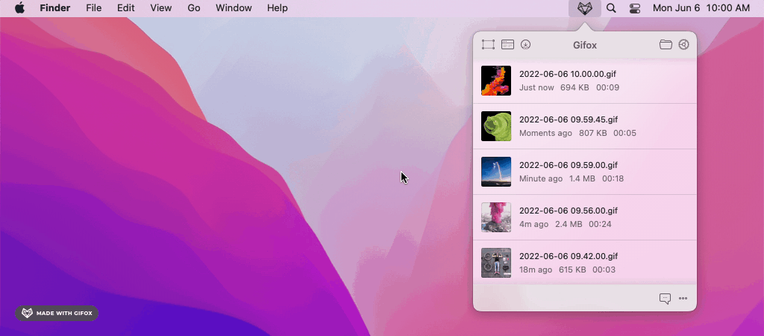Click the 00:09 duration label
Screen dimensions: 764x336
(607, 88)
